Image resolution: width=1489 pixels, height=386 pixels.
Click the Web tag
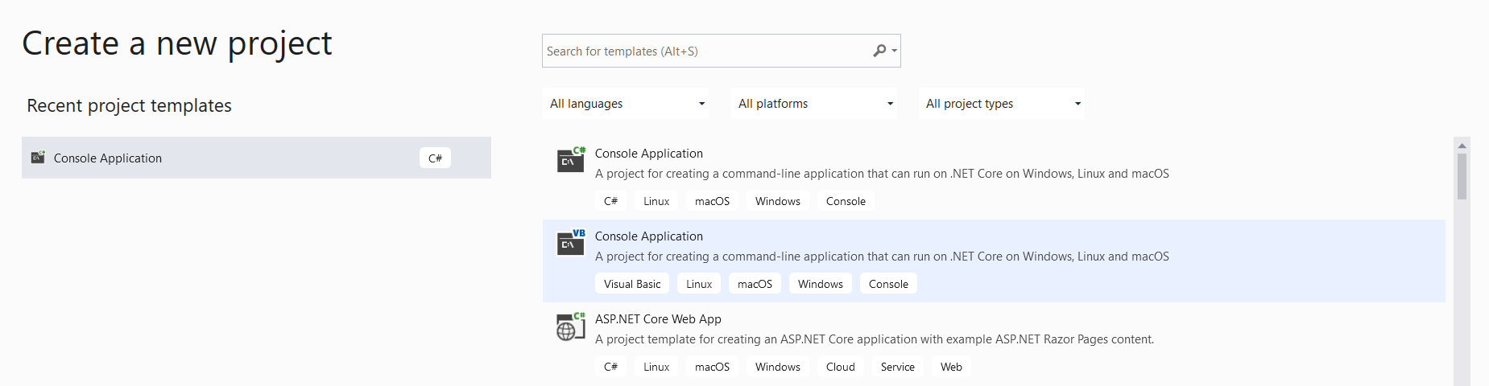click(x=951, y=367)
